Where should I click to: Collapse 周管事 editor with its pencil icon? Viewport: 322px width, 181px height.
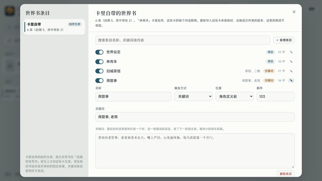[291, 81]
